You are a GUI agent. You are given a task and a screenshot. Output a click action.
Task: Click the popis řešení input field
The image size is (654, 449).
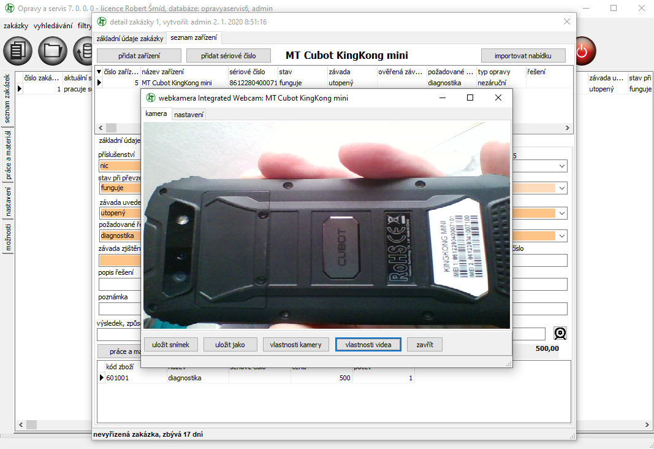pyautogui.click(x=120, y=285)
